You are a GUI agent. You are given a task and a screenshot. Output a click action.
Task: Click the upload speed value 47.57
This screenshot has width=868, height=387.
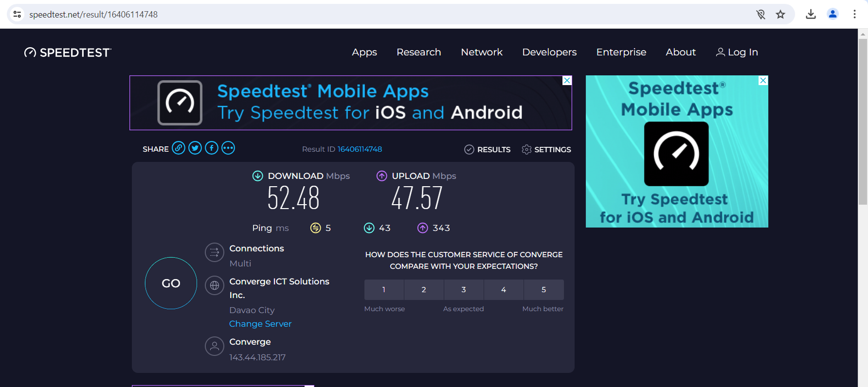(417, 198)
